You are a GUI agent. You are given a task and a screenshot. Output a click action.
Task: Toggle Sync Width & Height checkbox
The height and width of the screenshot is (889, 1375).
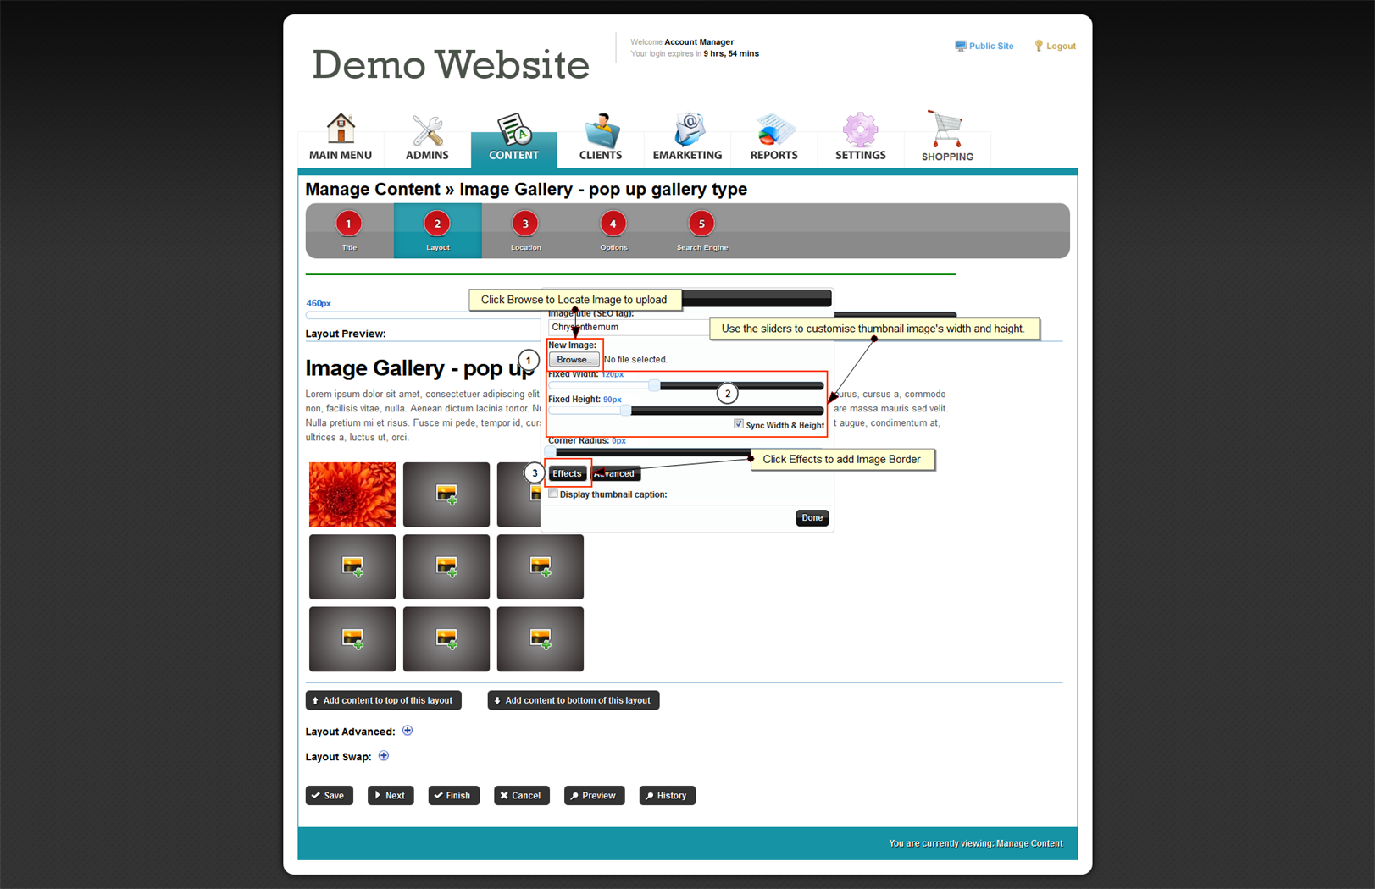point(739,424)
